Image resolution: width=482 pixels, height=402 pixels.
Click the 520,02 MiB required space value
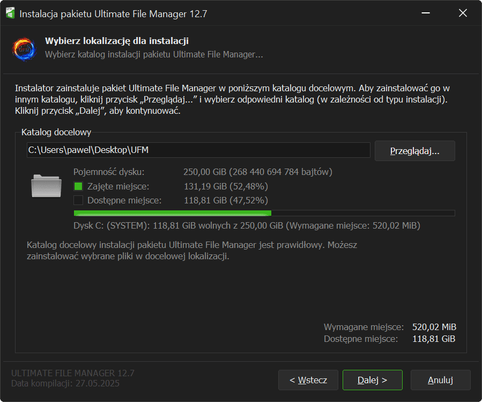click(434, 327)
